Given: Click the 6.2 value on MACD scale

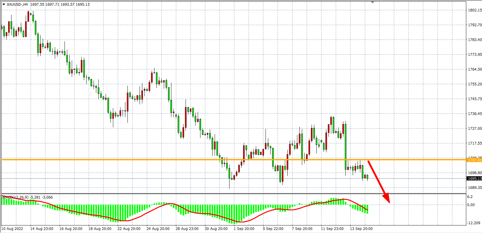Looking at the screenshot, I should pos(470,197).
